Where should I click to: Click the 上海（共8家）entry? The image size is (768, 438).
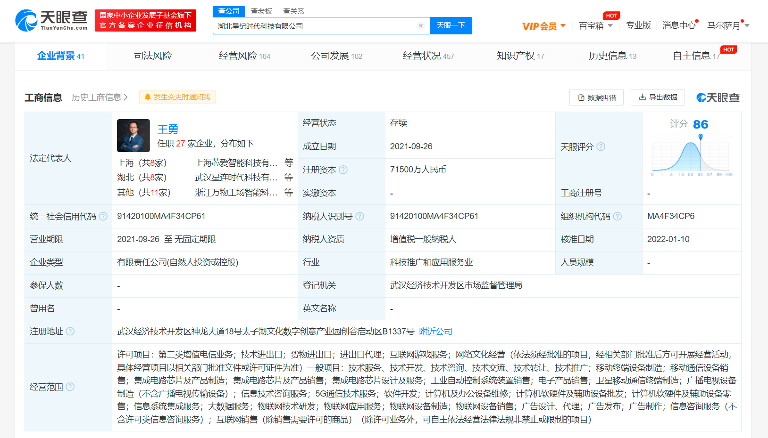point(142,163)
